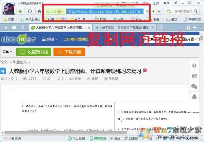Open the search engine selector icon
204x142 pixels.
pos(169,12)
